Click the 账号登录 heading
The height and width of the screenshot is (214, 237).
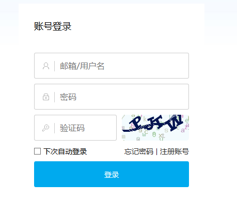pyautogui.click(x=53, y=26)
